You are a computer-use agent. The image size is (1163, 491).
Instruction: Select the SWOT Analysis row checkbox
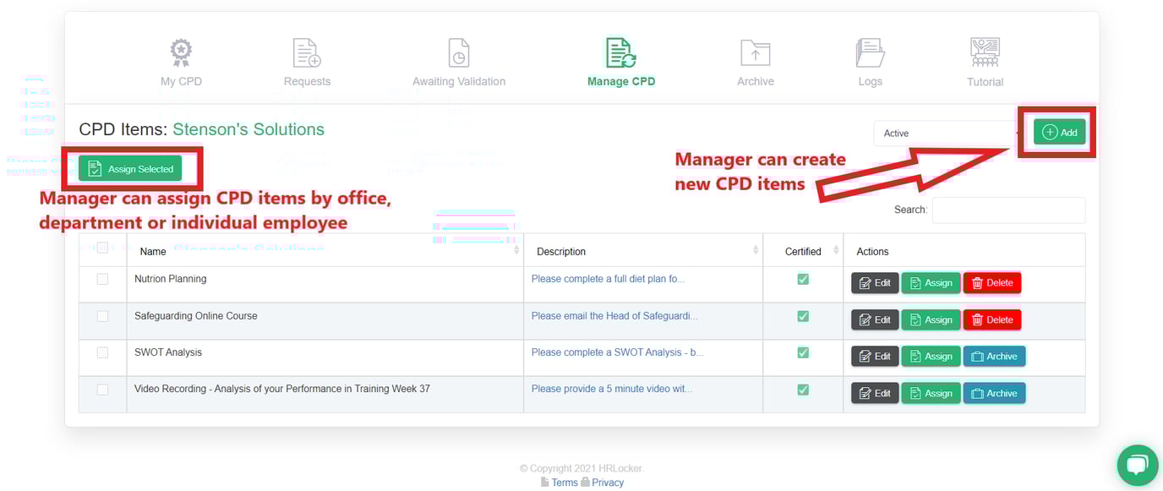point(102,352)
